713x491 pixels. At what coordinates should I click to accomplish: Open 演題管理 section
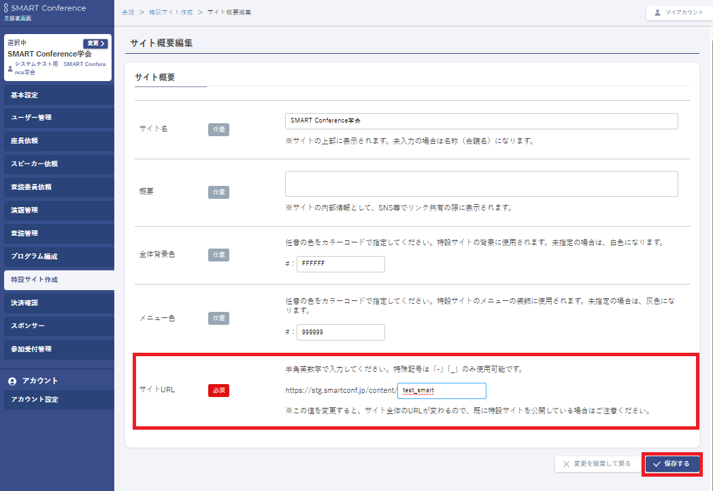(x=57, y=210)
